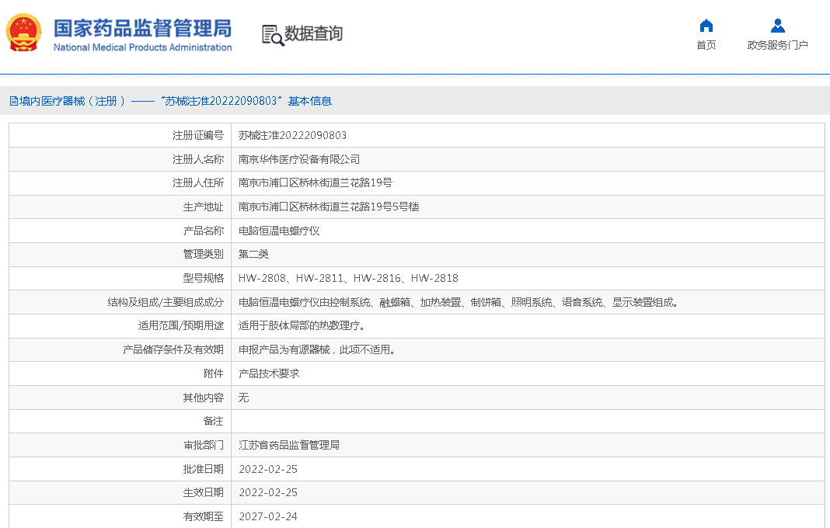
Task: Click the national emblem logo
Action: (x=24, y=33)
